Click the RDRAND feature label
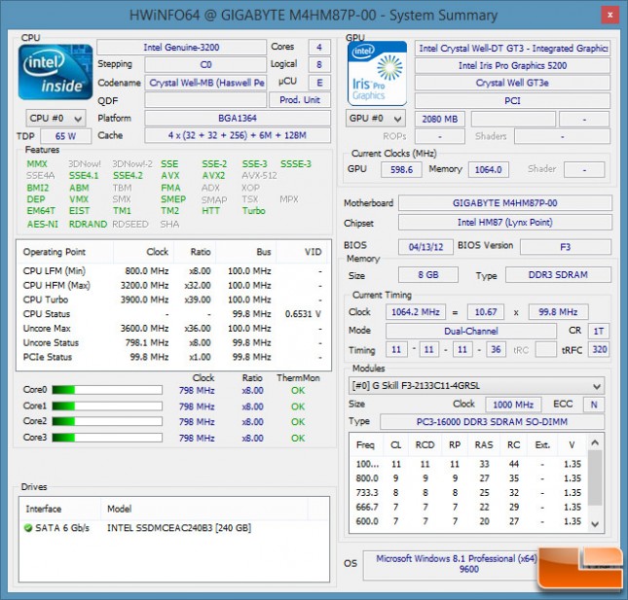Screen dimensions: 628x600 pos(88,224)
